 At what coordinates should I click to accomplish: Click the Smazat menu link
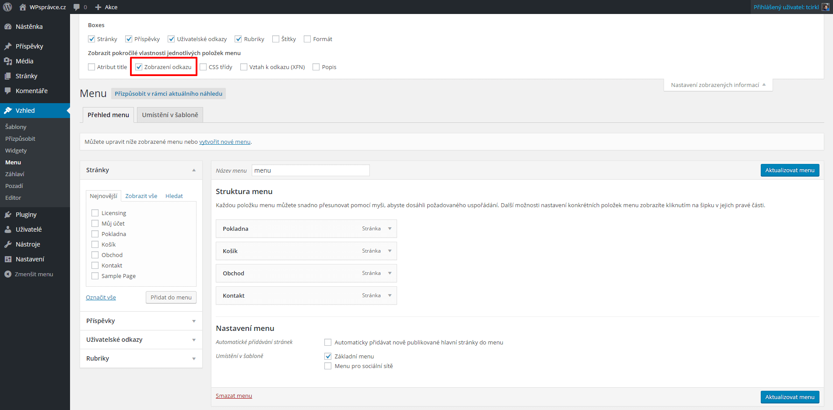pyautogui.click(x=234, y=396)
